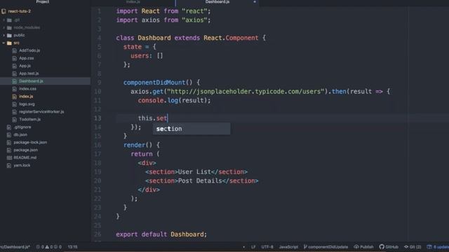The width and height of the screenshot is (449, 252).
Task: Expand the .git folder arrow
Action: (4, 20)
